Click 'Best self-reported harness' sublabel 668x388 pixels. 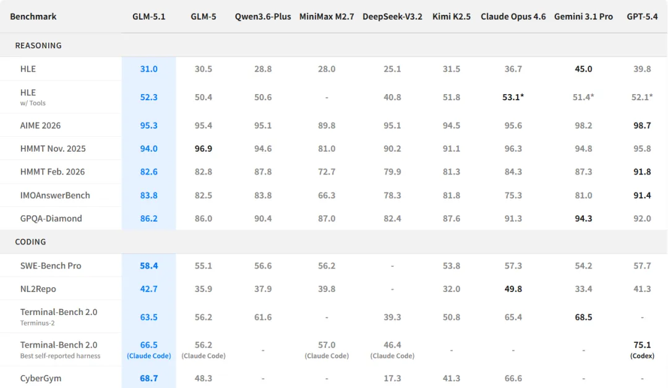click(x=60, y=356)
